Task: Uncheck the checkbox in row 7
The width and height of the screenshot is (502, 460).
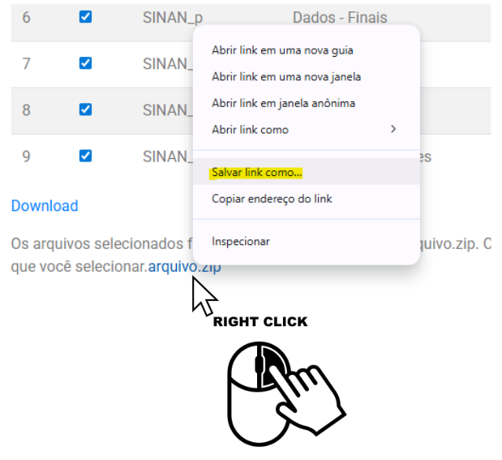Action: pos(85,63)
